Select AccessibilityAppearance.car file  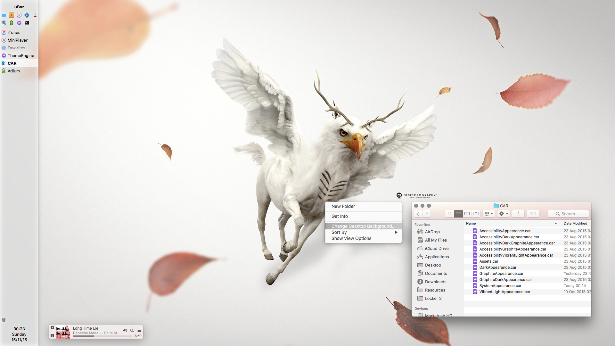pyautogui.click(x=528, y=231)
